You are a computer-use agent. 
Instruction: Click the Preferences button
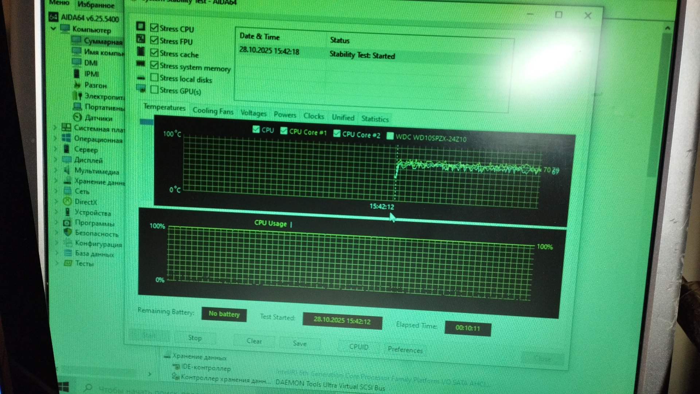tap(405, 349)
